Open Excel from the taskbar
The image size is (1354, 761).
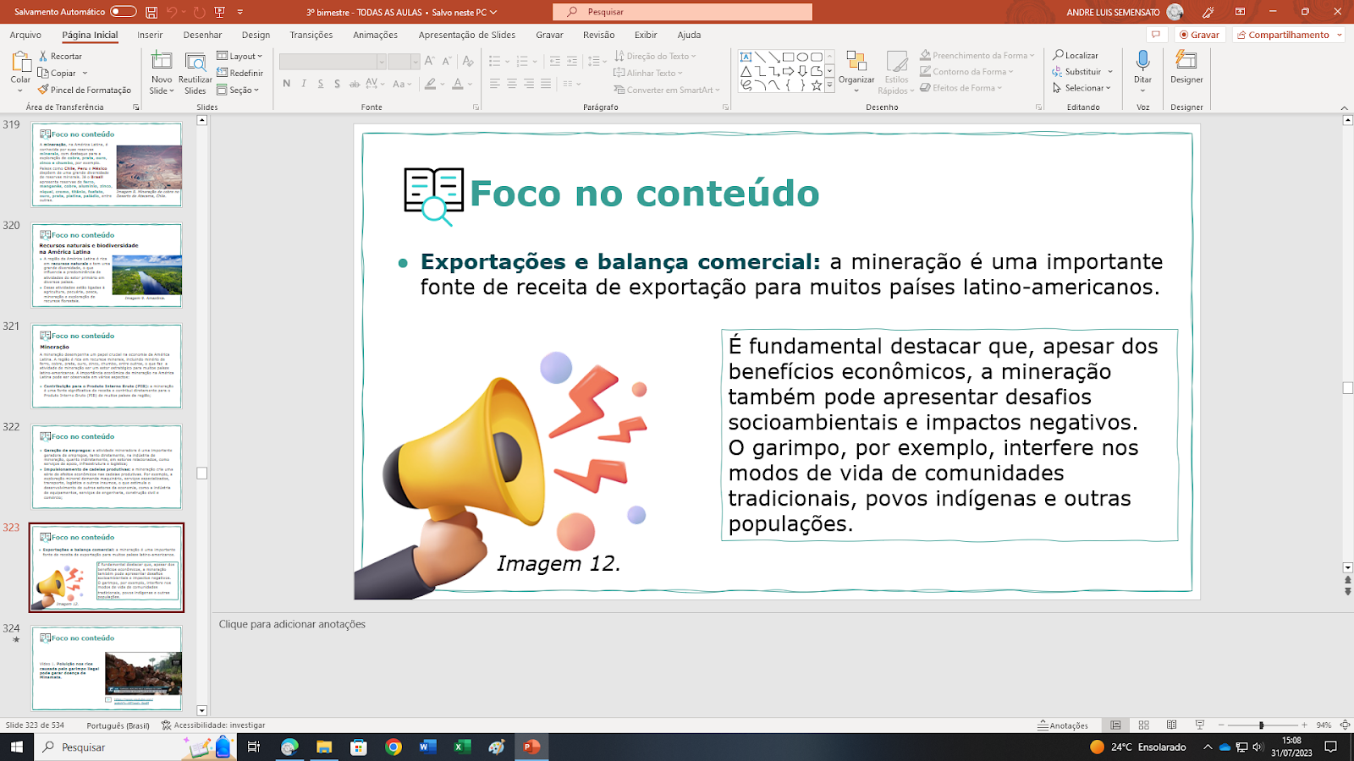(x=462, y=747)
